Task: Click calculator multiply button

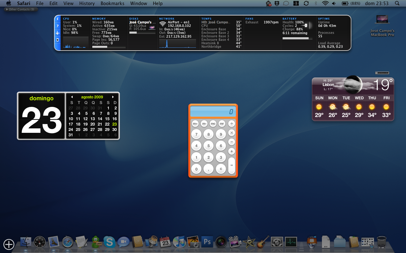Action: coord(232,133)
